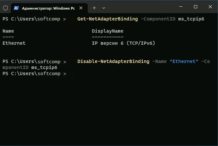Click the "Ethernet" string argument
The height and width of the screenshot is (146, 218).
point(184,61)
